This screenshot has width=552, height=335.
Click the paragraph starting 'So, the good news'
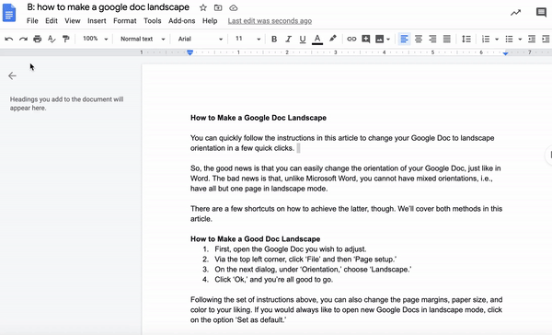[x=345, y=179]
